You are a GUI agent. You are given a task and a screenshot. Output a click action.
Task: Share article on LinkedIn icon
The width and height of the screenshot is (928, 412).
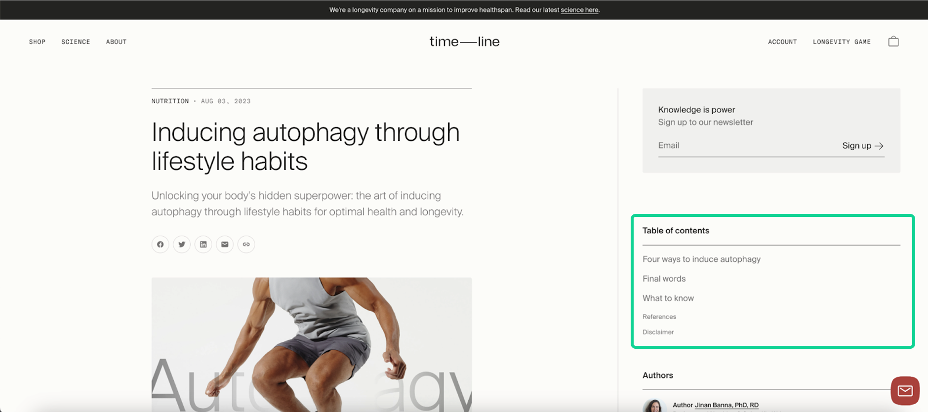(x=203, y=244)
